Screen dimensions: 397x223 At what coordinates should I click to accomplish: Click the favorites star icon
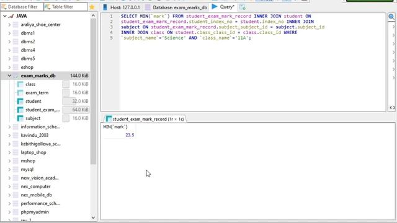(x=92, y=7)
